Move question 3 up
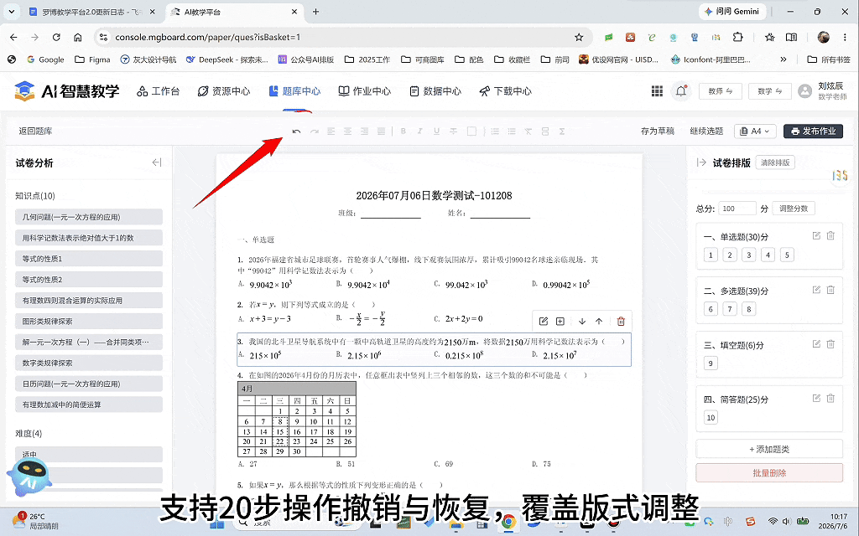 [x=599, y=321]
